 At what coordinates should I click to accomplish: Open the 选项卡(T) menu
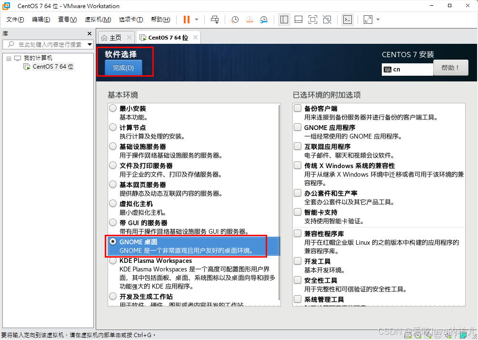coord(131,20)
